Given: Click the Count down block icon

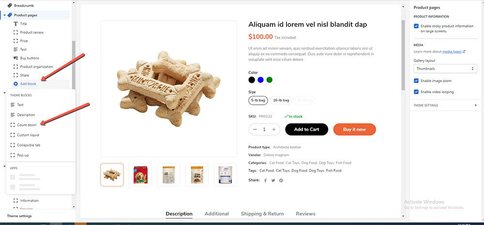Looking at the screenshot, I should point(13,125).
